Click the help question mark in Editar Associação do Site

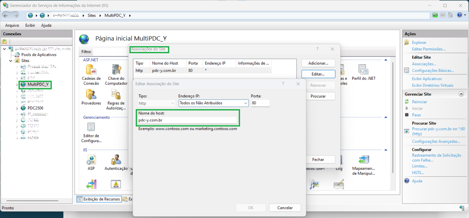tap(283, 84)
